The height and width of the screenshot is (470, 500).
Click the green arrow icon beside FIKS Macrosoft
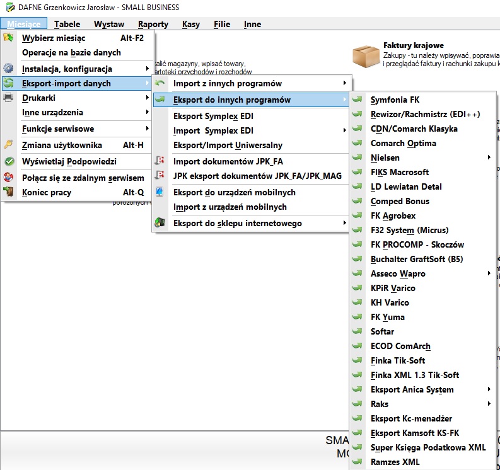(x=358, y=172)
